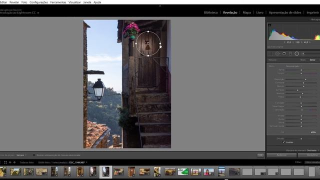Open the filmstrip Filtro dropdown
This screenshot has width=320, height=180.
click(312, 162)
